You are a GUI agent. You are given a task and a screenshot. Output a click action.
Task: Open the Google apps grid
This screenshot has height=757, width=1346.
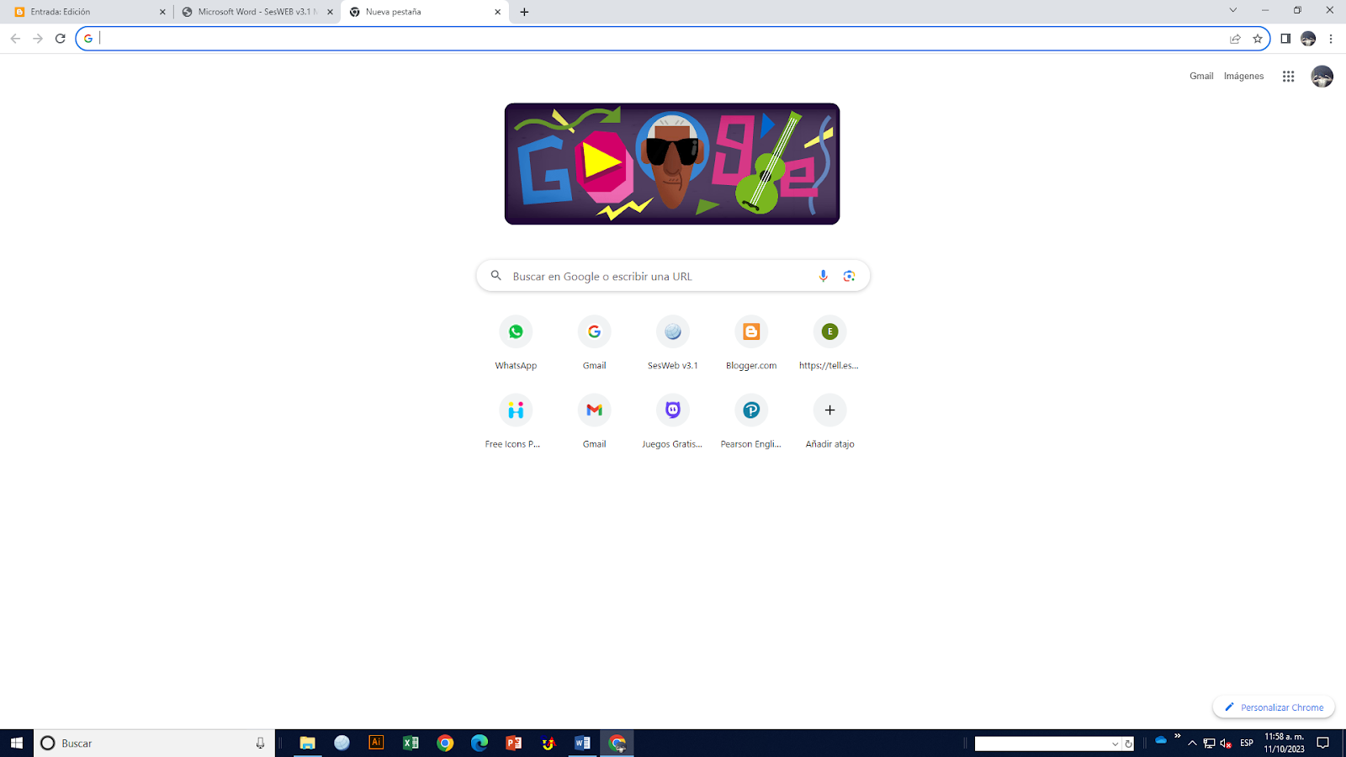(x=1288, y=77)
